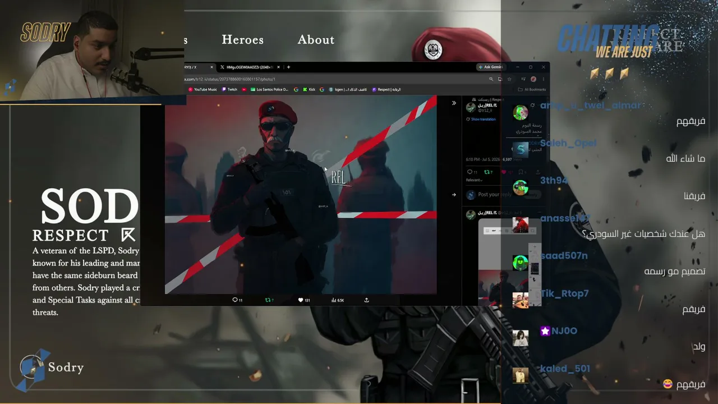Screen dimensions: 718x404
Task: Click the Tik_Rtop7 chat username
Action: [x=564, y=293]
